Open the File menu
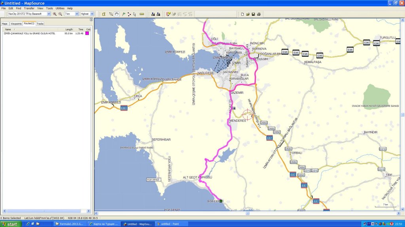Viewport: 405px width, 227px height. (4, 8)
